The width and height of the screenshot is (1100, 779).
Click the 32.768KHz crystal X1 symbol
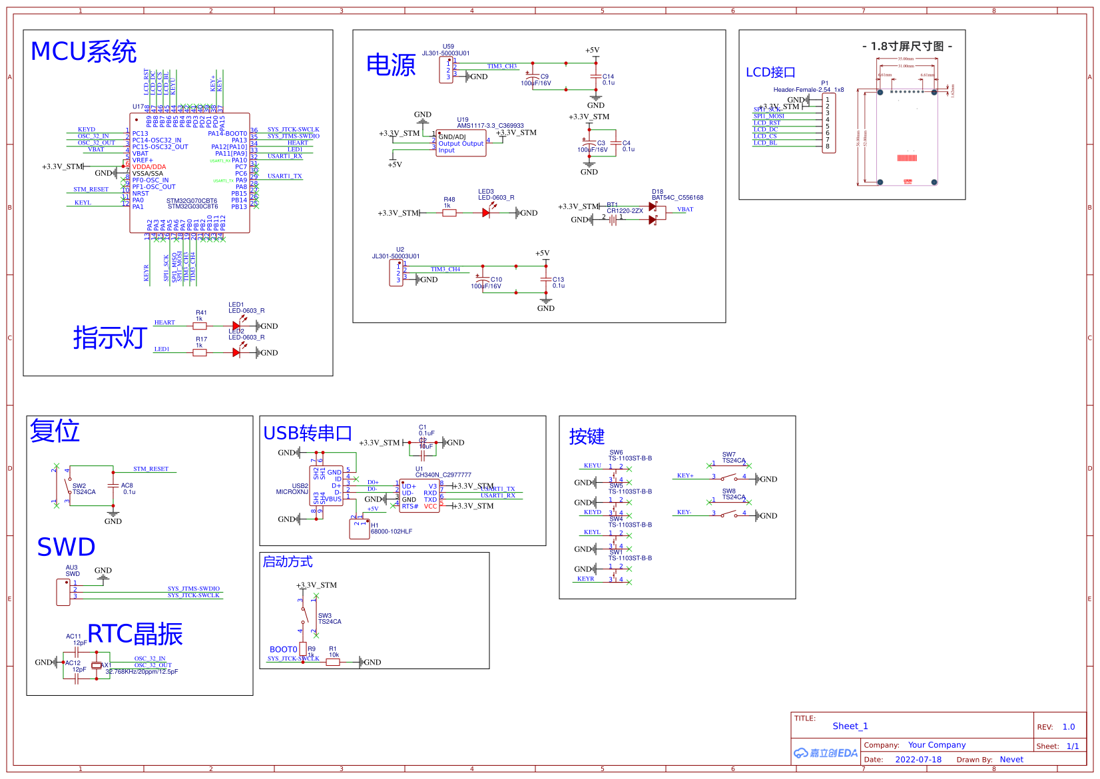(x=97, y=665)
